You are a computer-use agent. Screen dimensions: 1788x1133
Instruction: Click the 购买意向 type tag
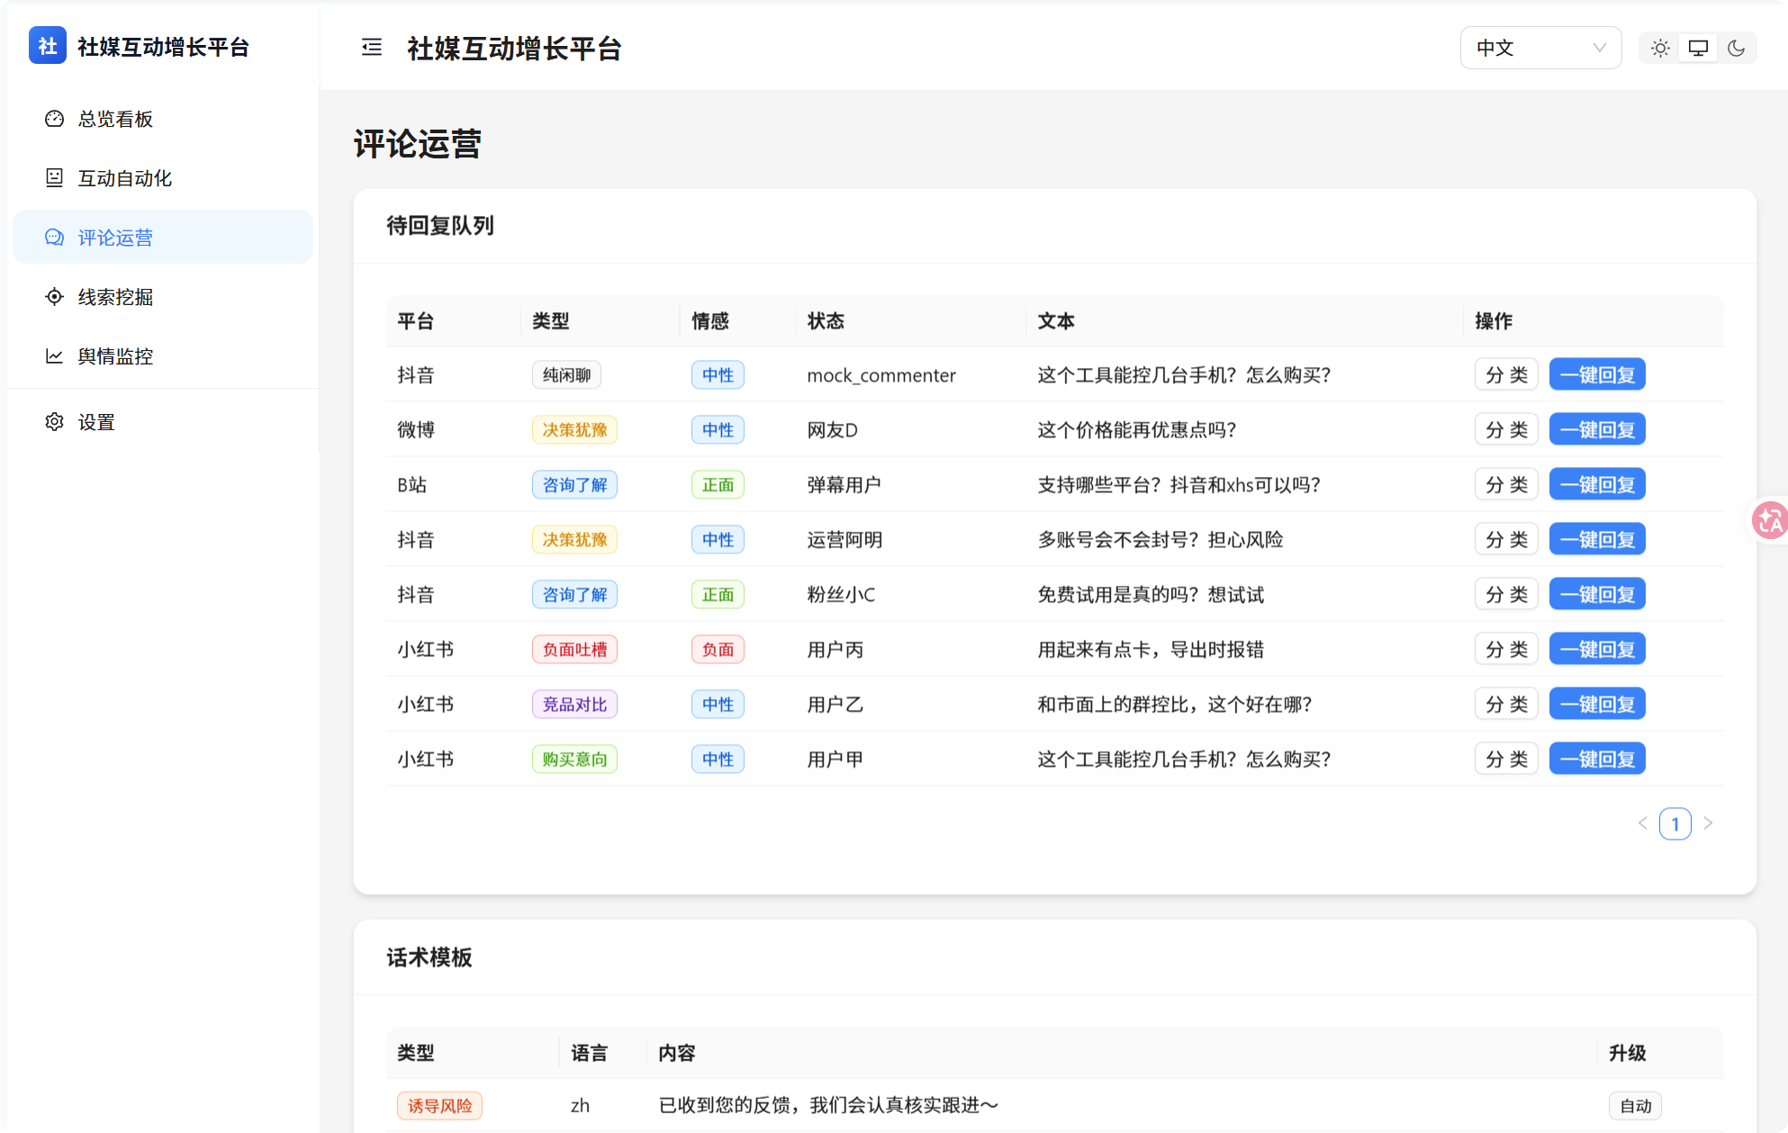coord(574,760)
